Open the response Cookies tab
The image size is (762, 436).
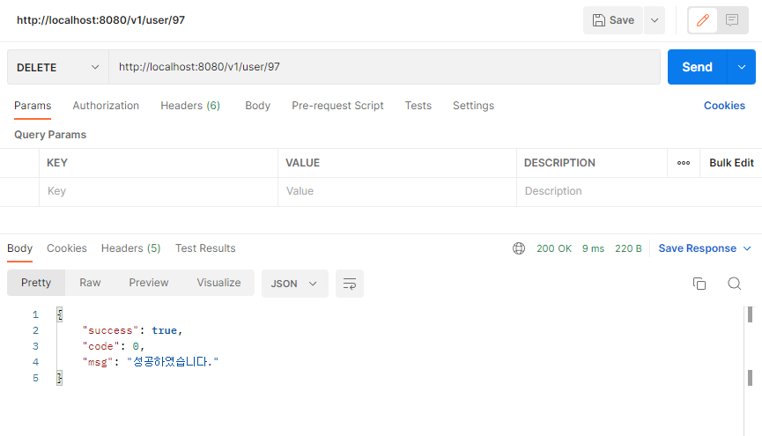[67, 248]
